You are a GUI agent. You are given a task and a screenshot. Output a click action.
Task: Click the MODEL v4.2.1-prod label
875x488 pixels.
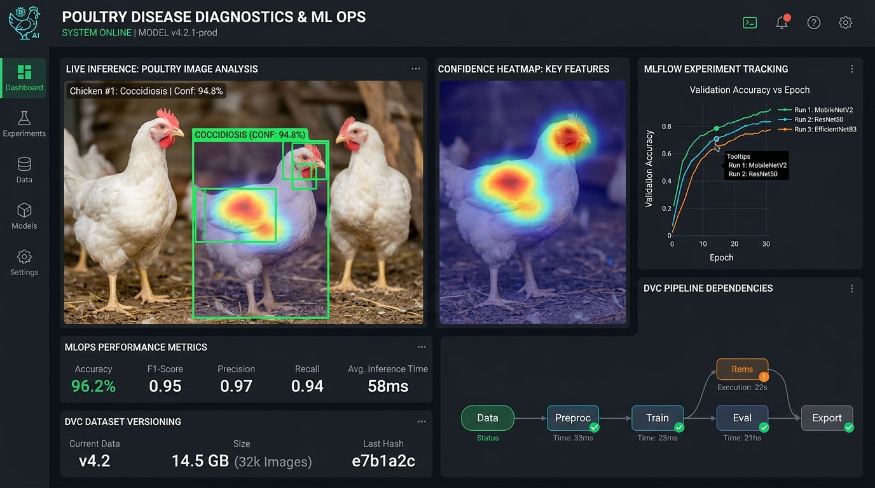point(178,32)
